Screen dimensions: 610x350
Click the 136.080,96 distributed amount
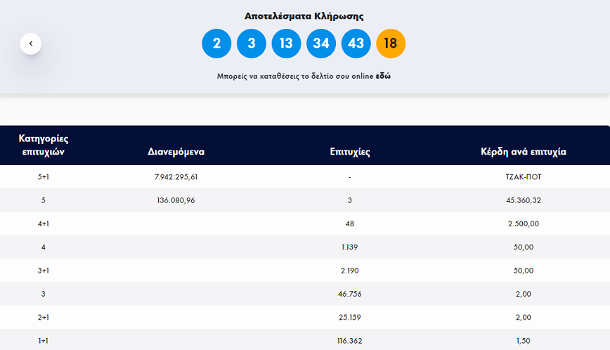(176, 200)
